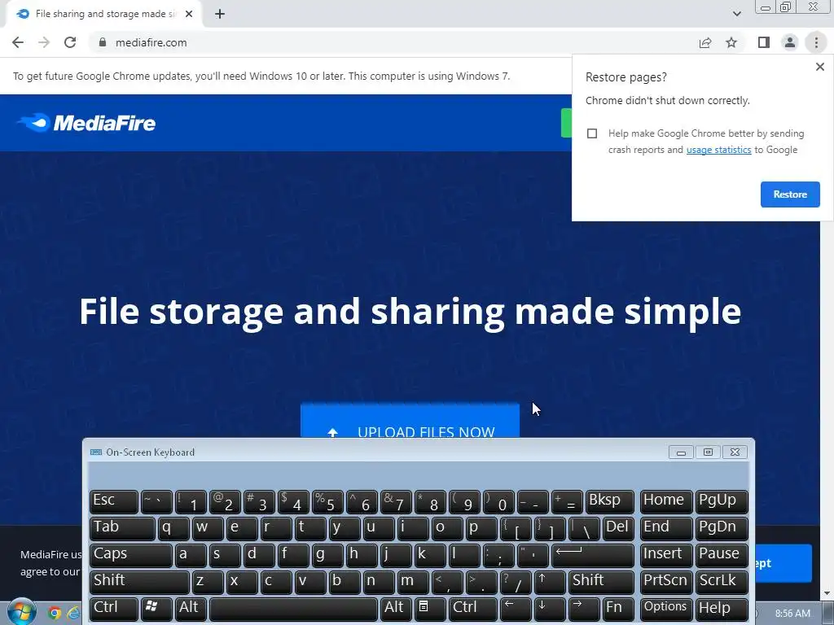This screenshot has height=625, width=834.
Task: Click the Bksp key
Action: click(609, 501)
